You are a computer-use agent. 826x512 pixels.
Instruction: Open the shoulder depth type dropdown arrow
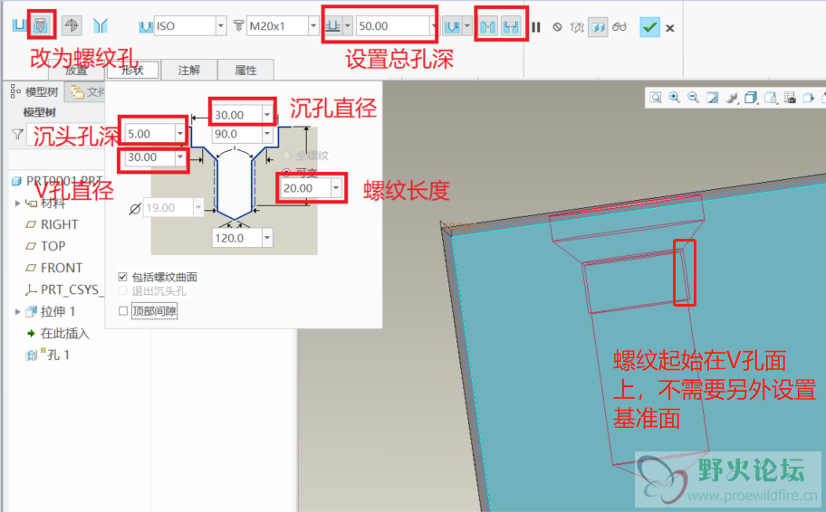click(466, 26)
